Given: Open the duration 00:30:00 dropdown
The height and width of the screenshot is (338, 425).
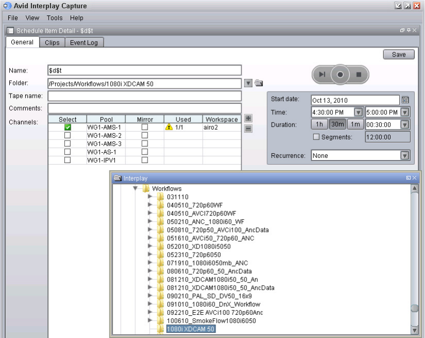Looking at the screenshot, I should tap(405, 124).
